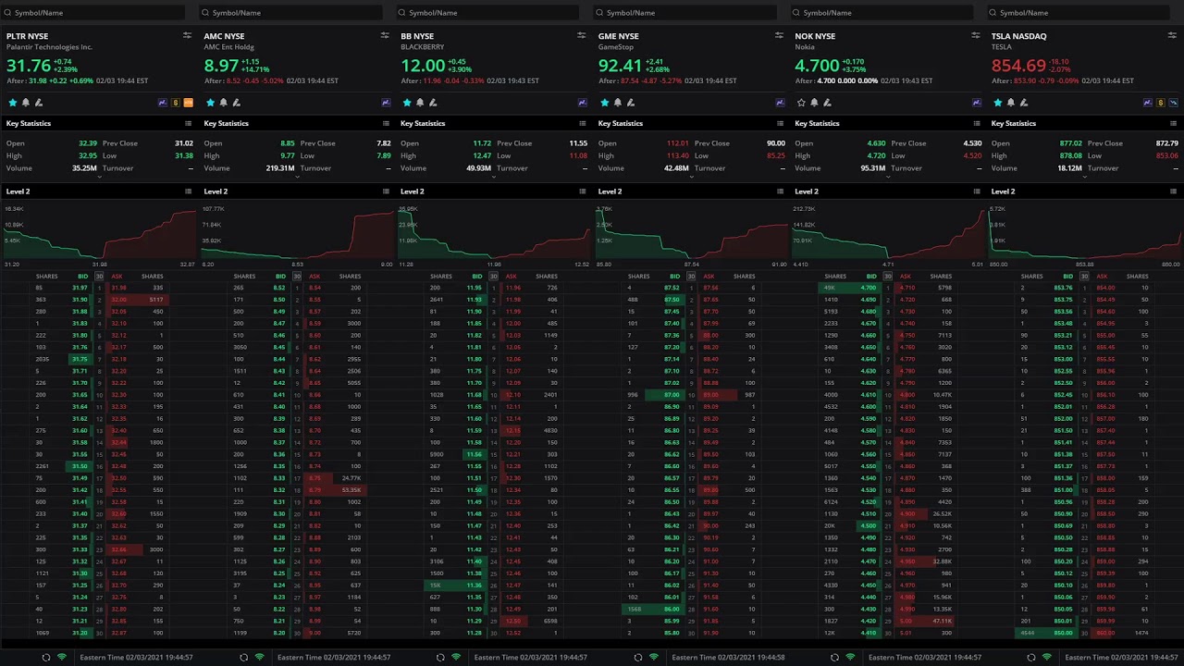Viewport: 1184px width, 666px height.
Task: Open the note pencil icon for PLTR
Action: 39,103
